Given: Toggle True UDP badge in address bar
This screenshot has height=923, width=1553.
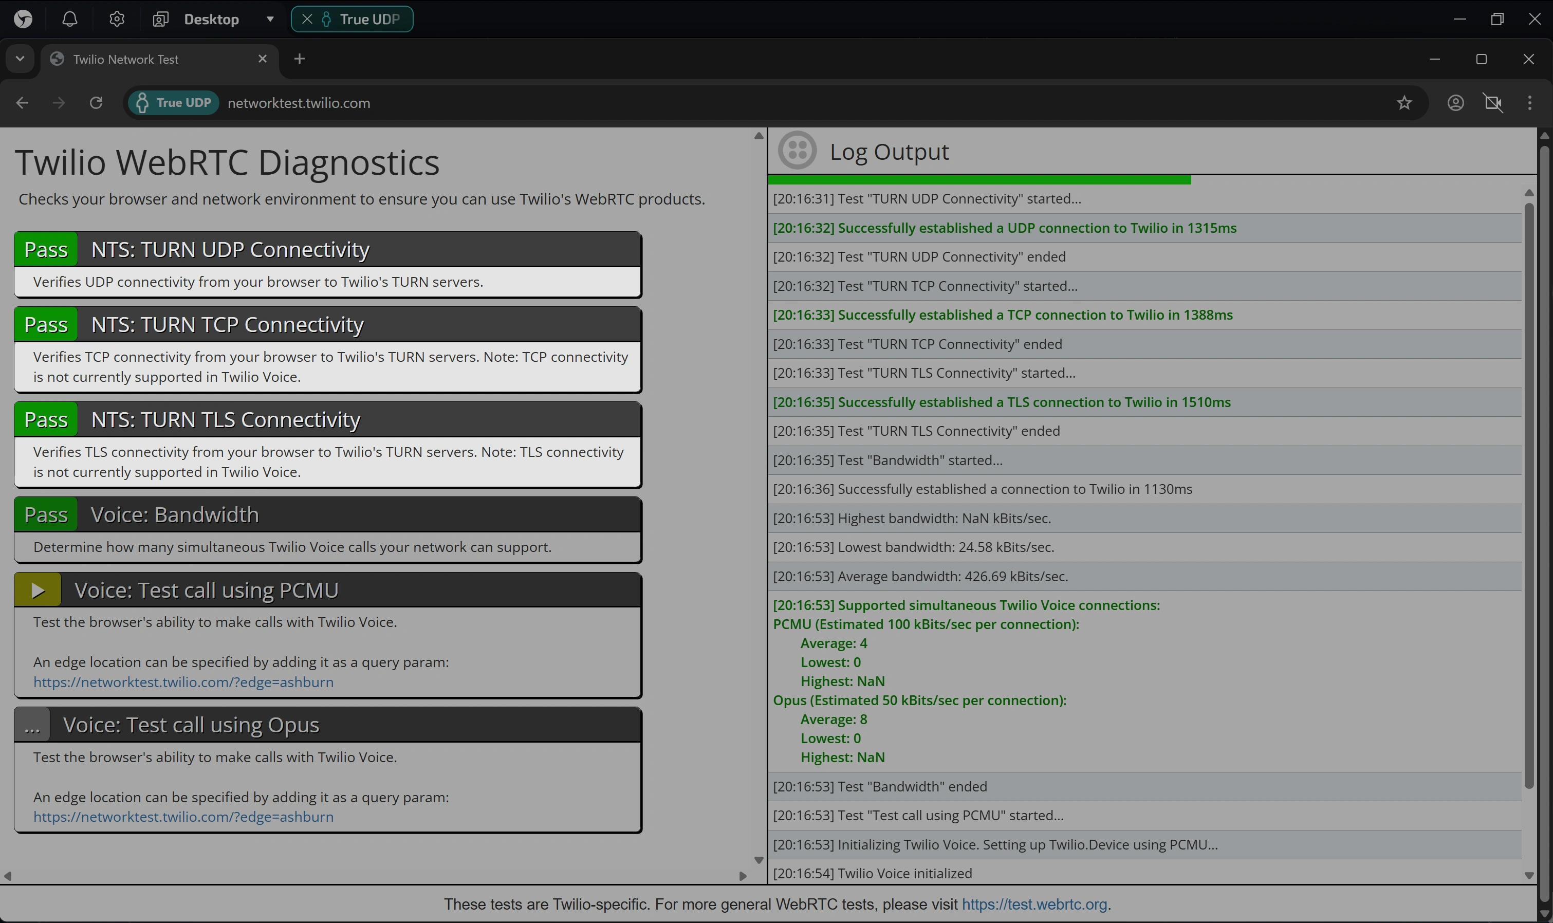Looking at the screenshot, I should pyautogui.click(x=174, y=103).
